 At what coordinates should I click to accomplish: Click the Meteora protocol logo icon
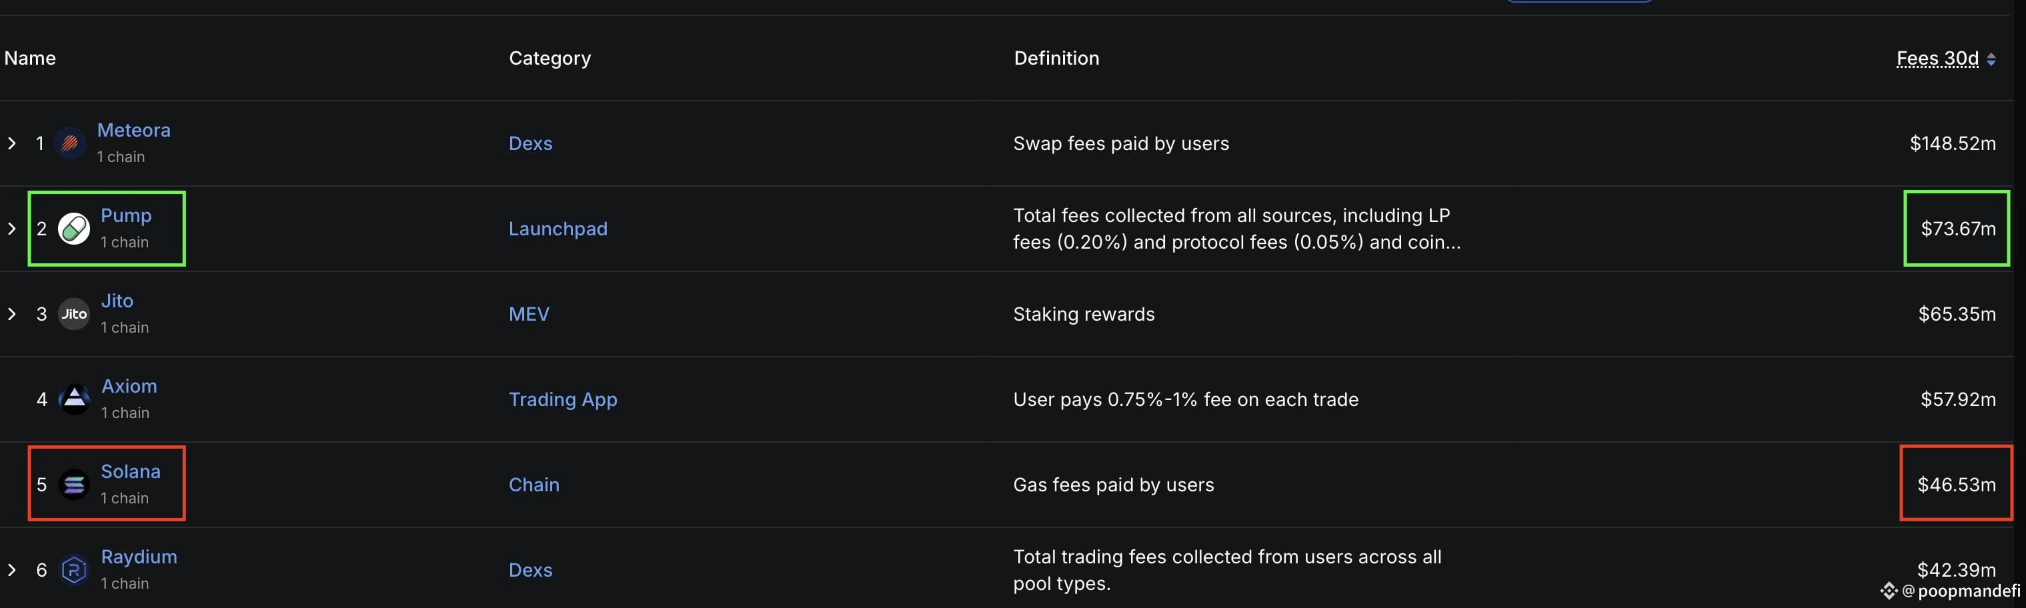coord(70,143)
